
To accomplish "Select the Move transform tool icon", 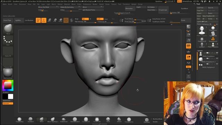I will [x=49, y=20].
